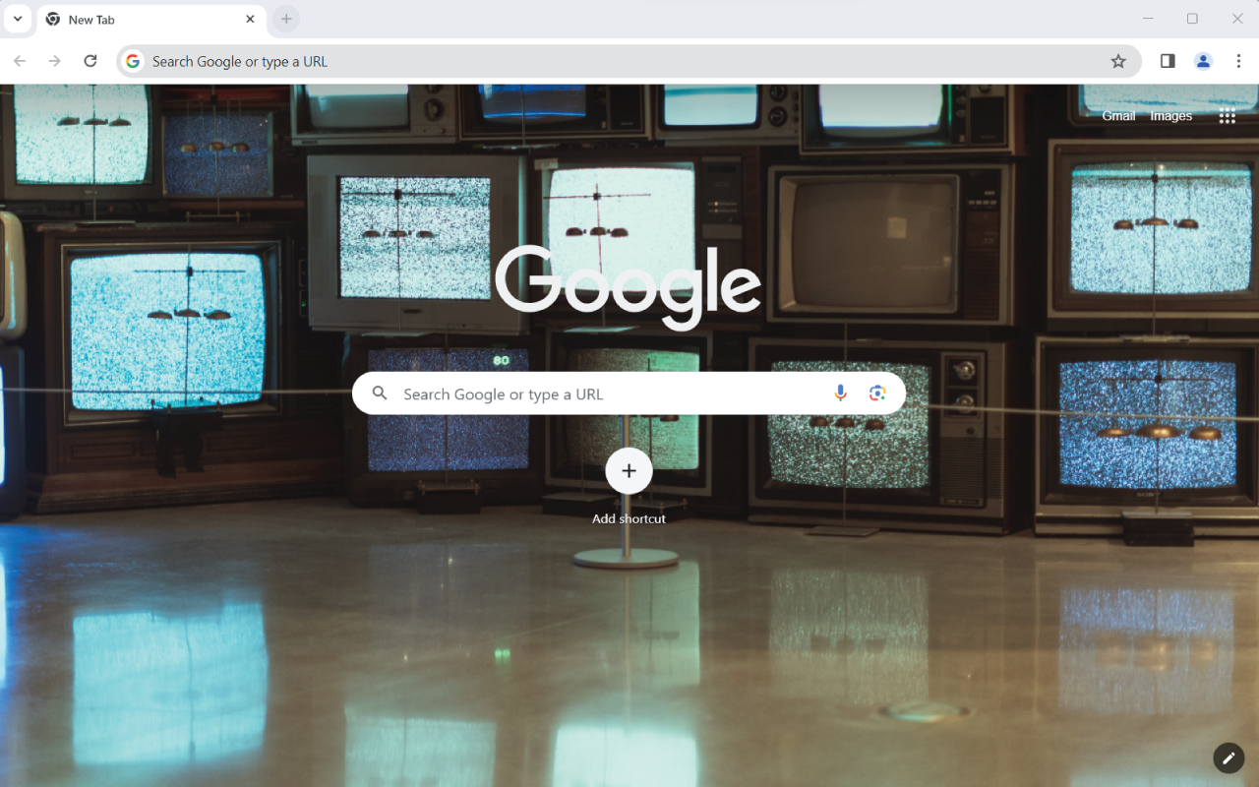This screenshot has height=787, width=1259.
Task: Bookmark this tab with star icon
Action: pos(1118,61)
